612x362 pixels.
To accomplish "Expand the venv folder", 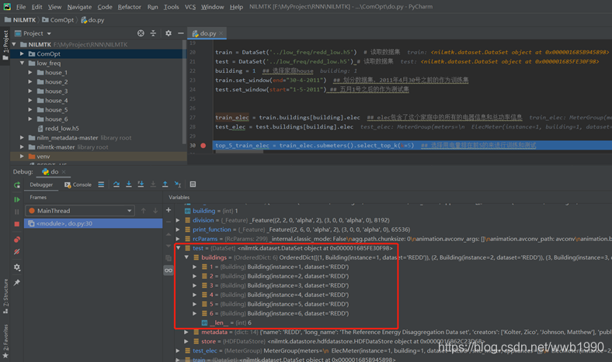I will (23, 157).
